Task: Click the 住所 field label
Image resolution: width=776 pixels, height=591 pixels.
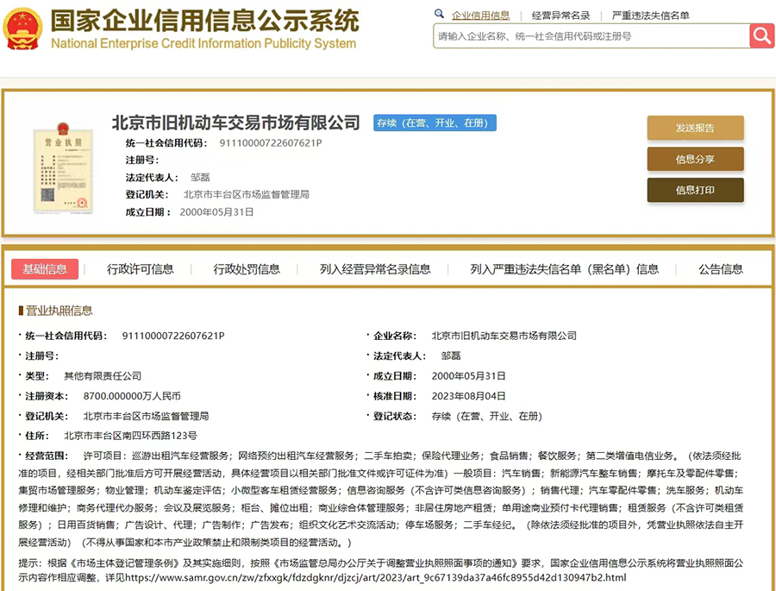Action: (38, 436)
